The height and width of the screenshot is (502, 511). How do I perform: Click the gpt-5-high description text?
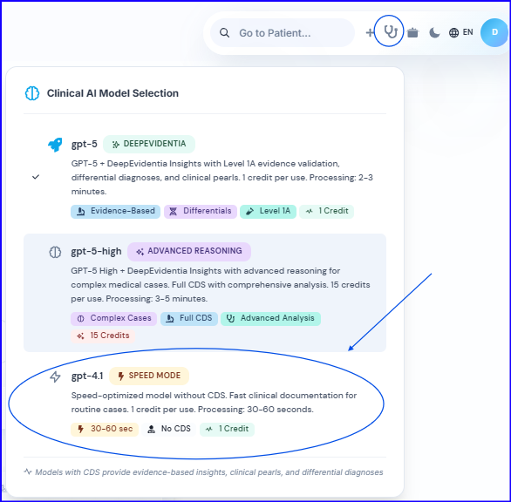[x=221, y=285]
